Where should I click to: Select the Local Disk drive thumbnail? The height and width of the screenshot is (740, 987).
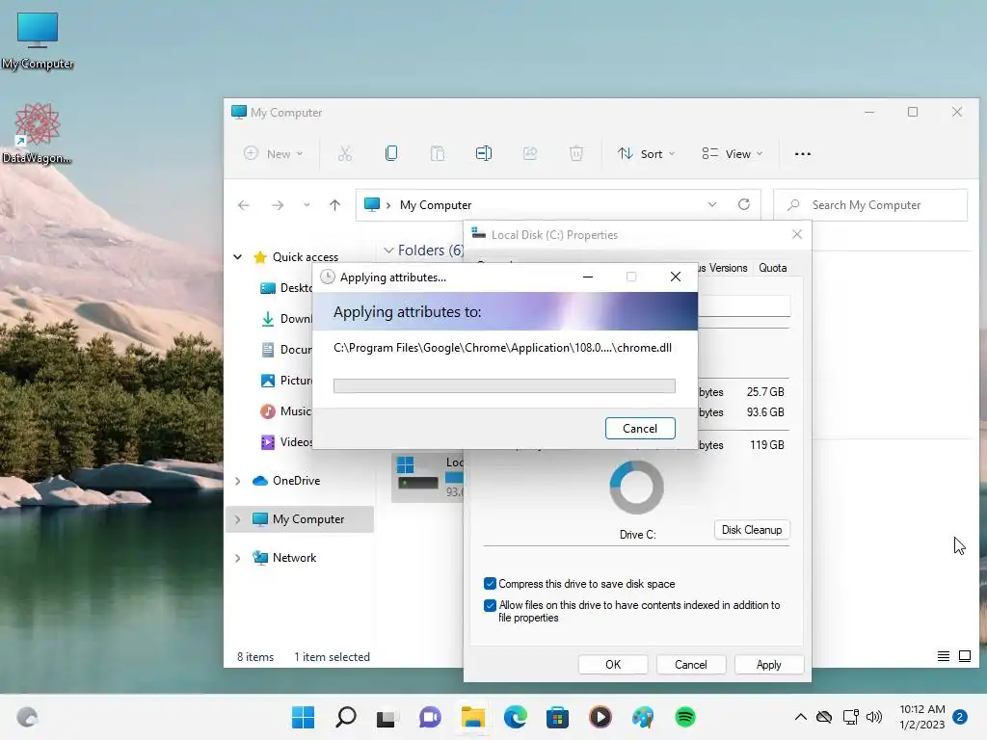point(418,475)
